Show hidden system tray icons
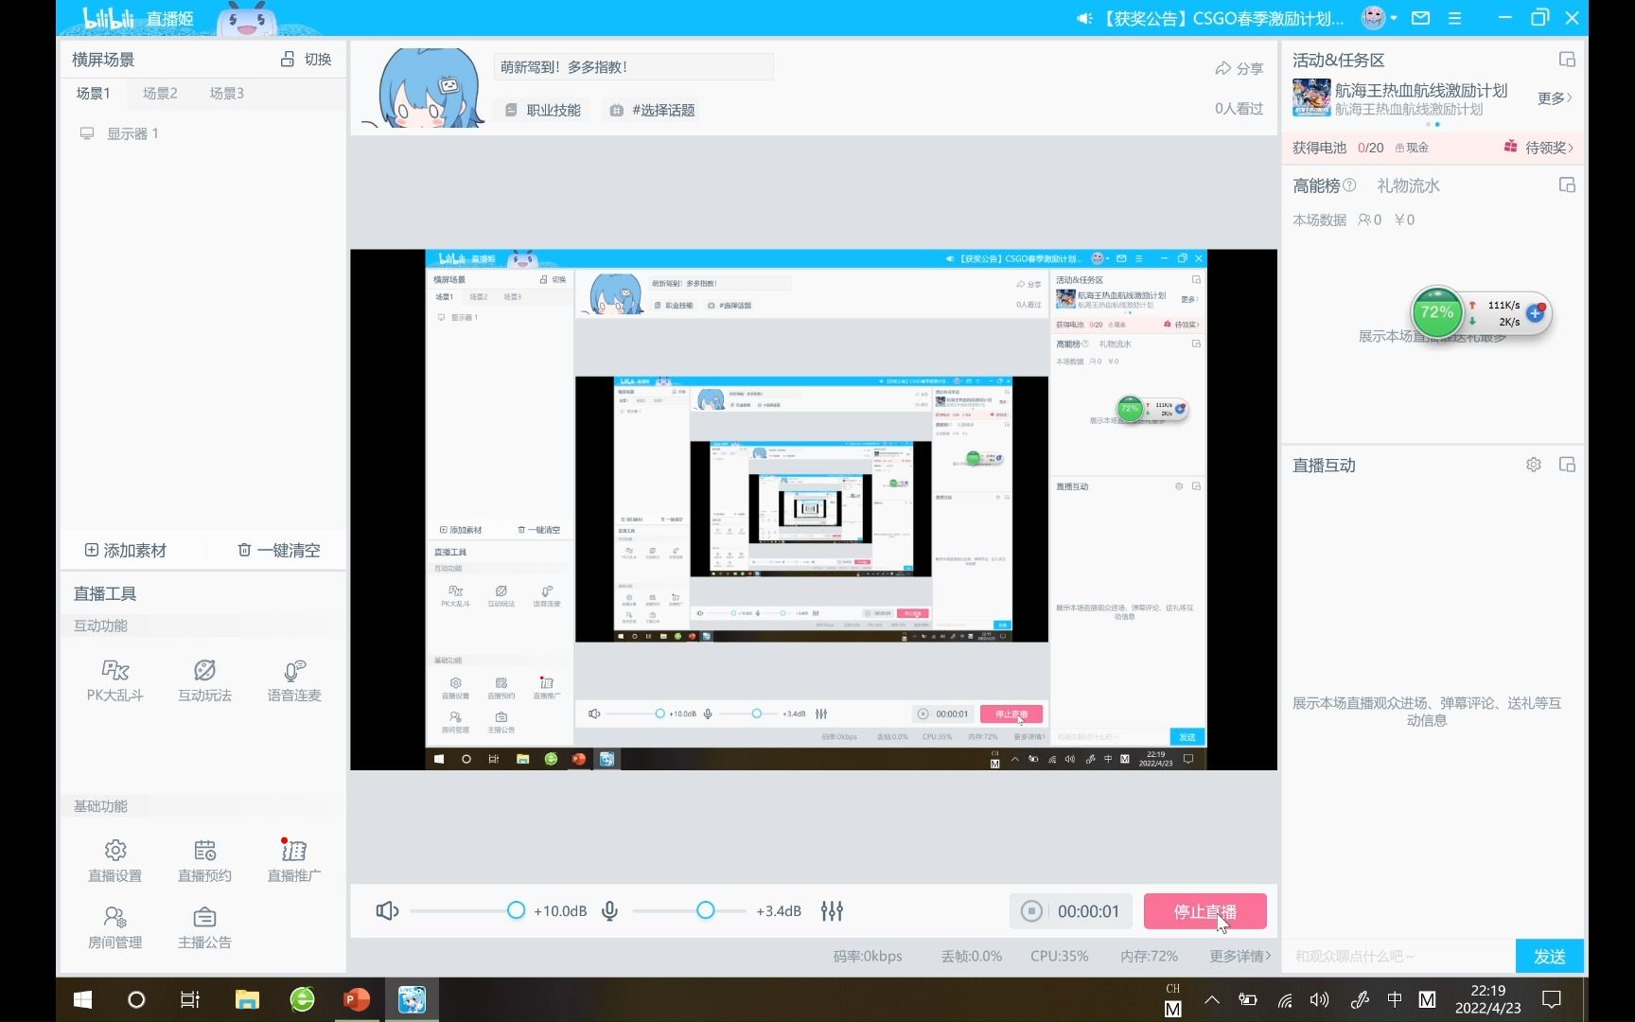This screenshot has height=1022, width=1635. (x=1212, y=999)
